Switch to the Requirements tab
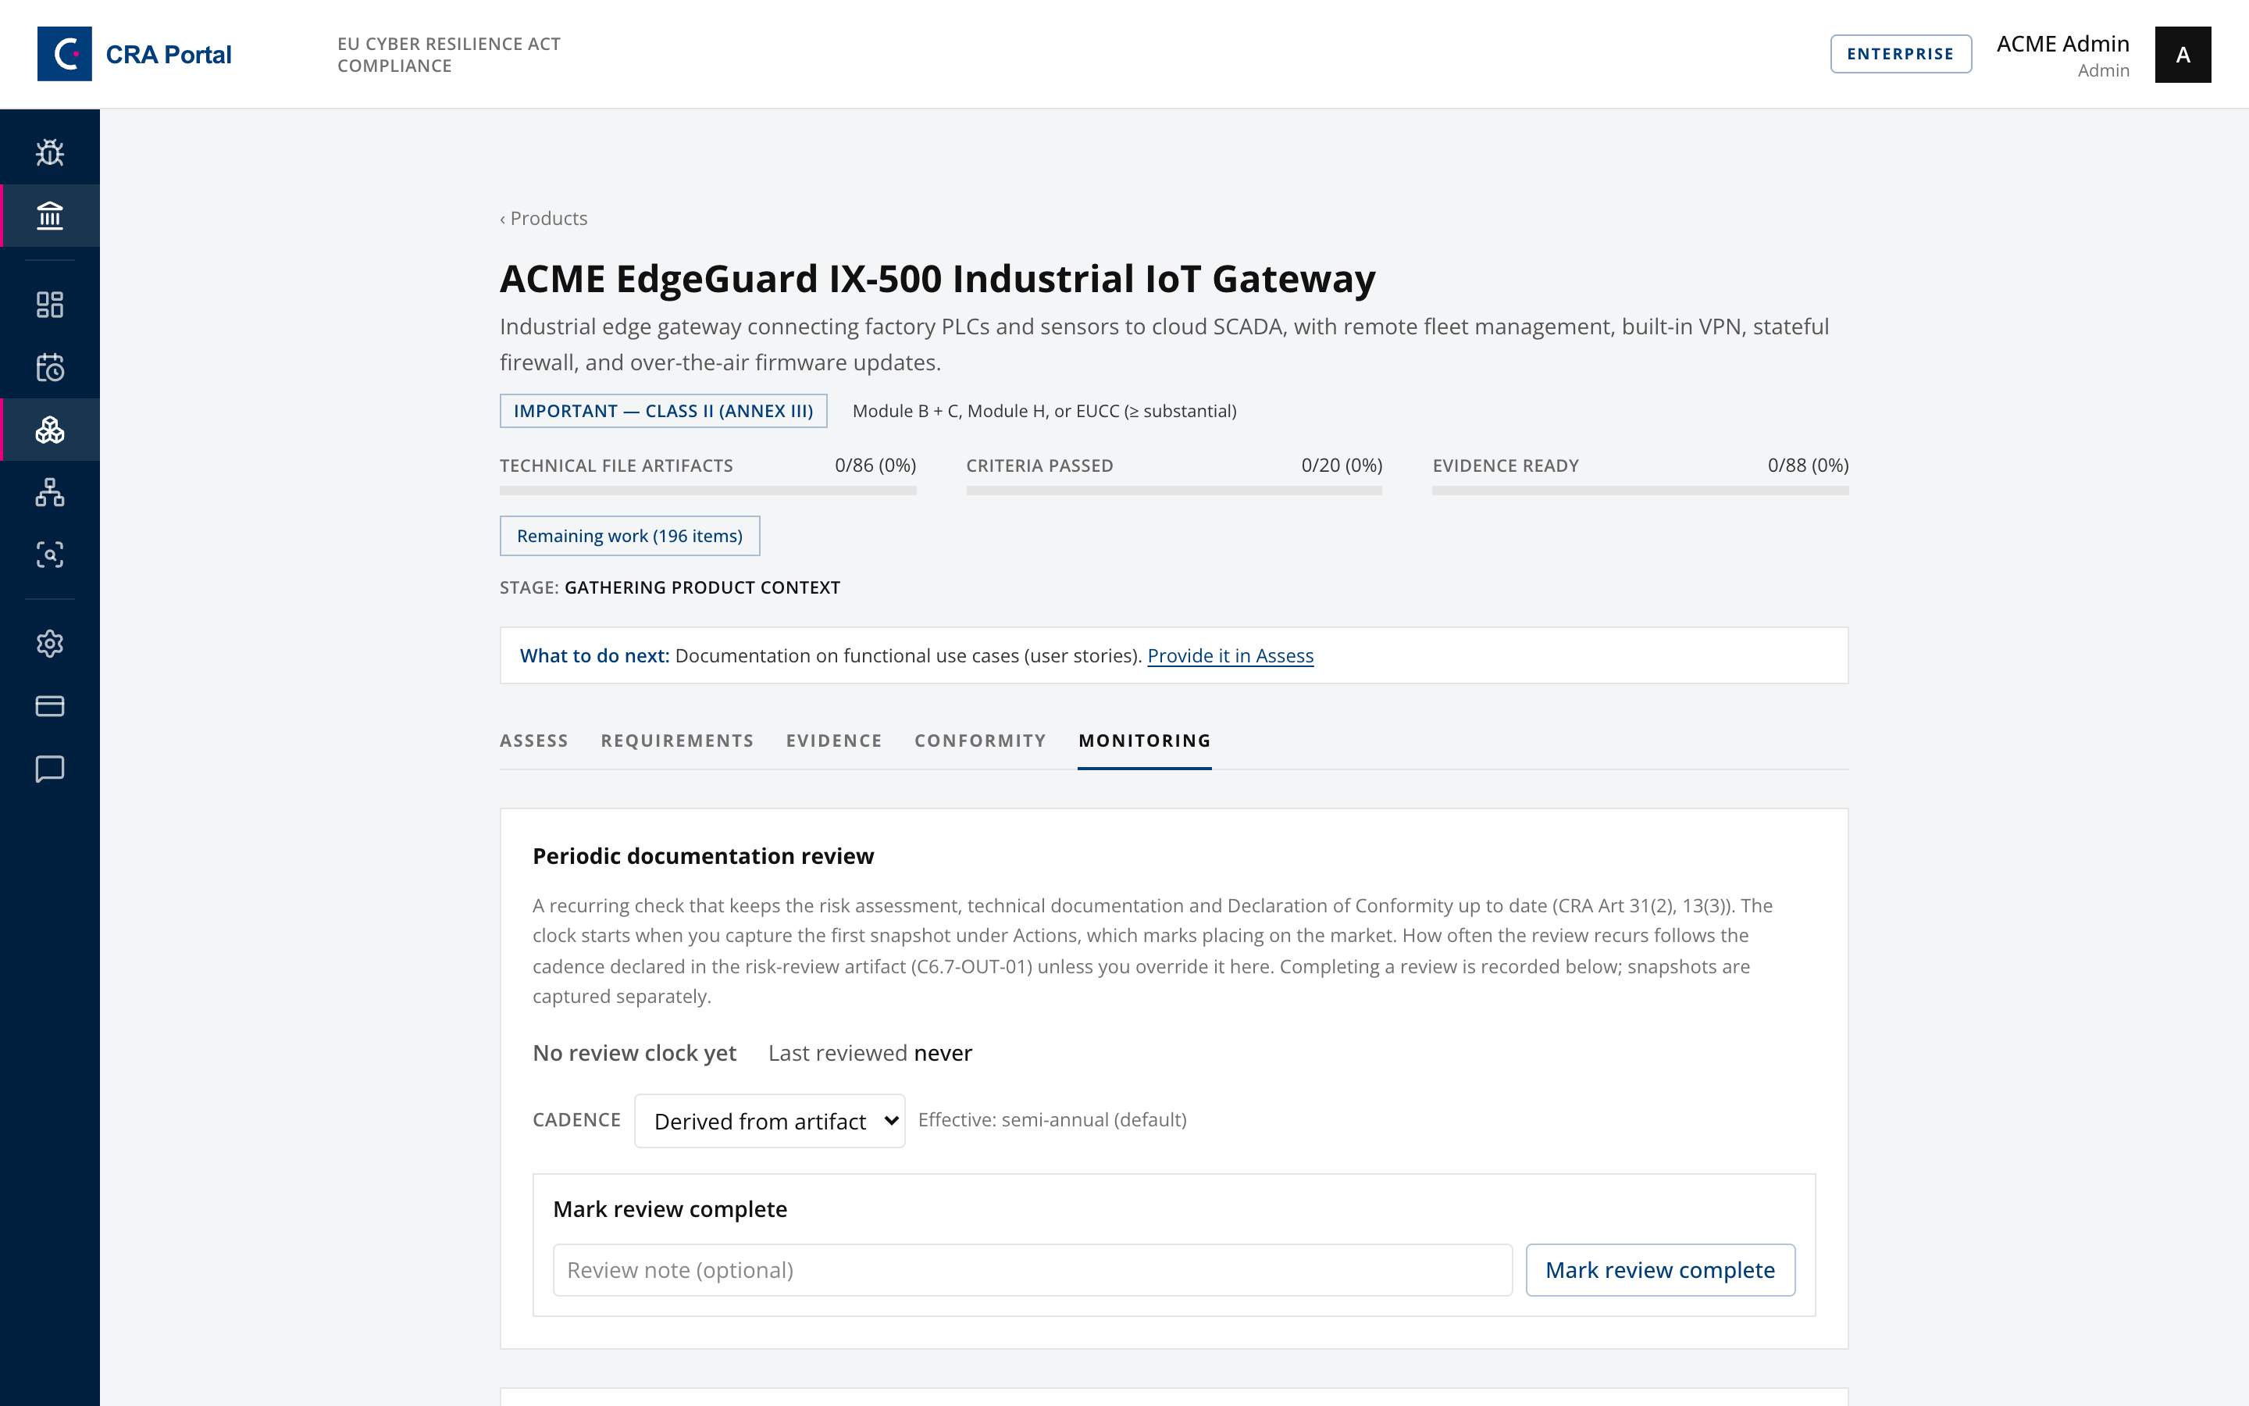 (678, 741)
